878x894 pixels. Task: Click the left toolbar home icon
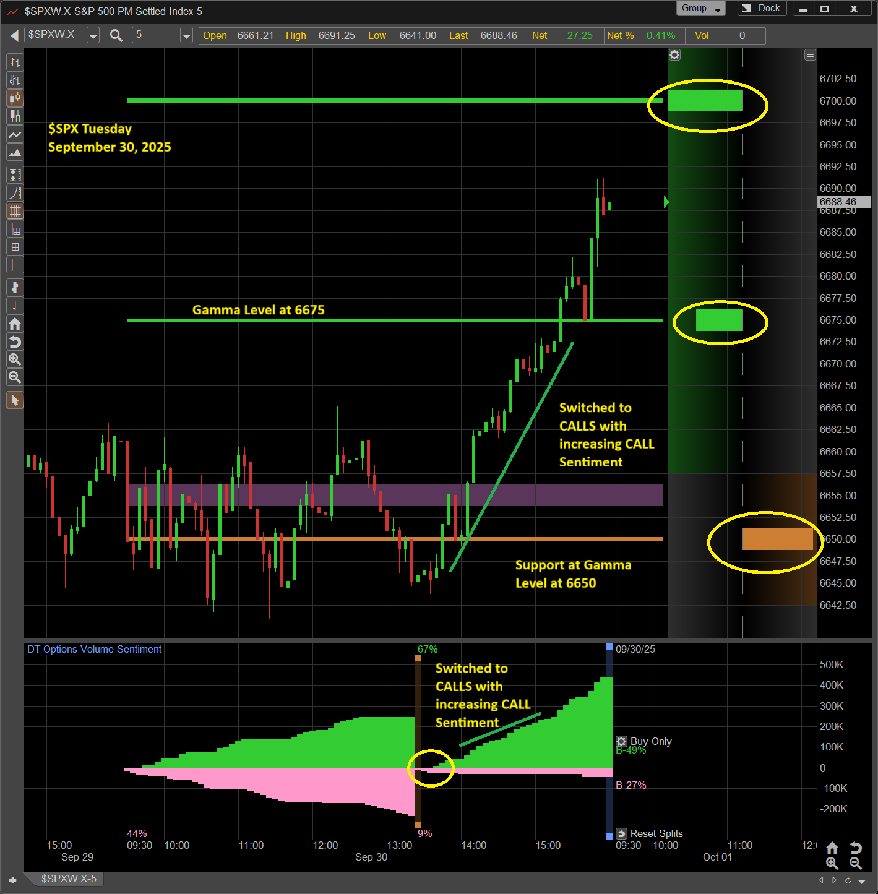click(15, 324)
